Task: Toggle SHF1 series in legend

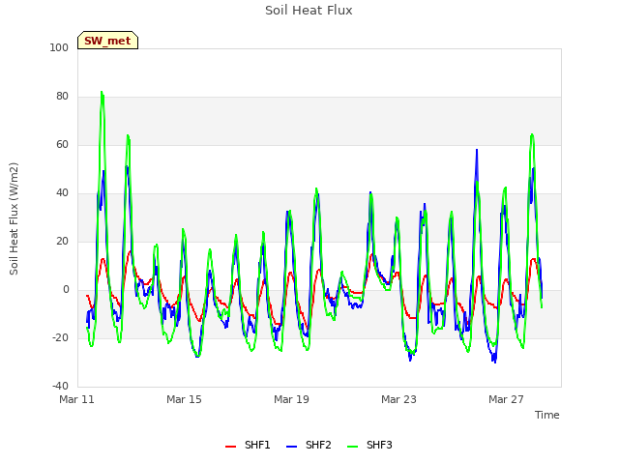Action: [248, 445]
